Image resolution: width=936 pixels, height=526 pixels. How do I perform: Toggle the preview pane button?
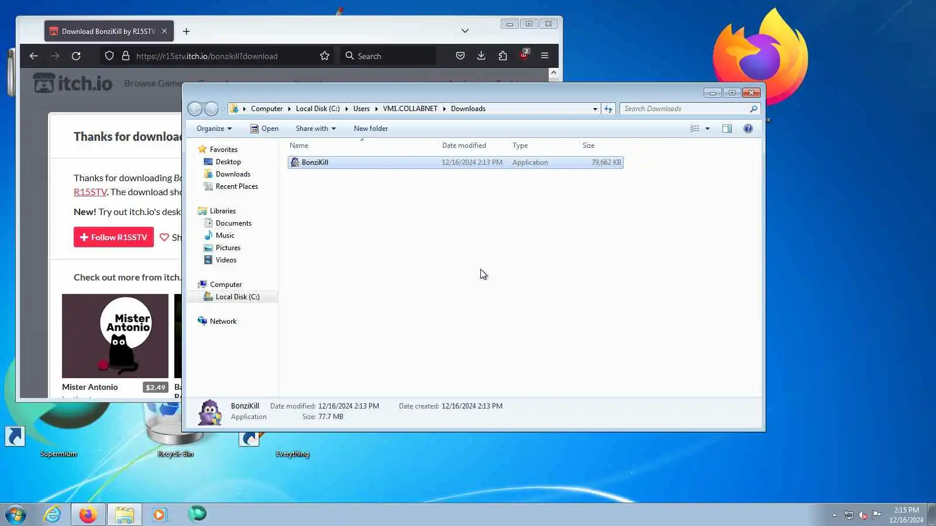(727, 129)
